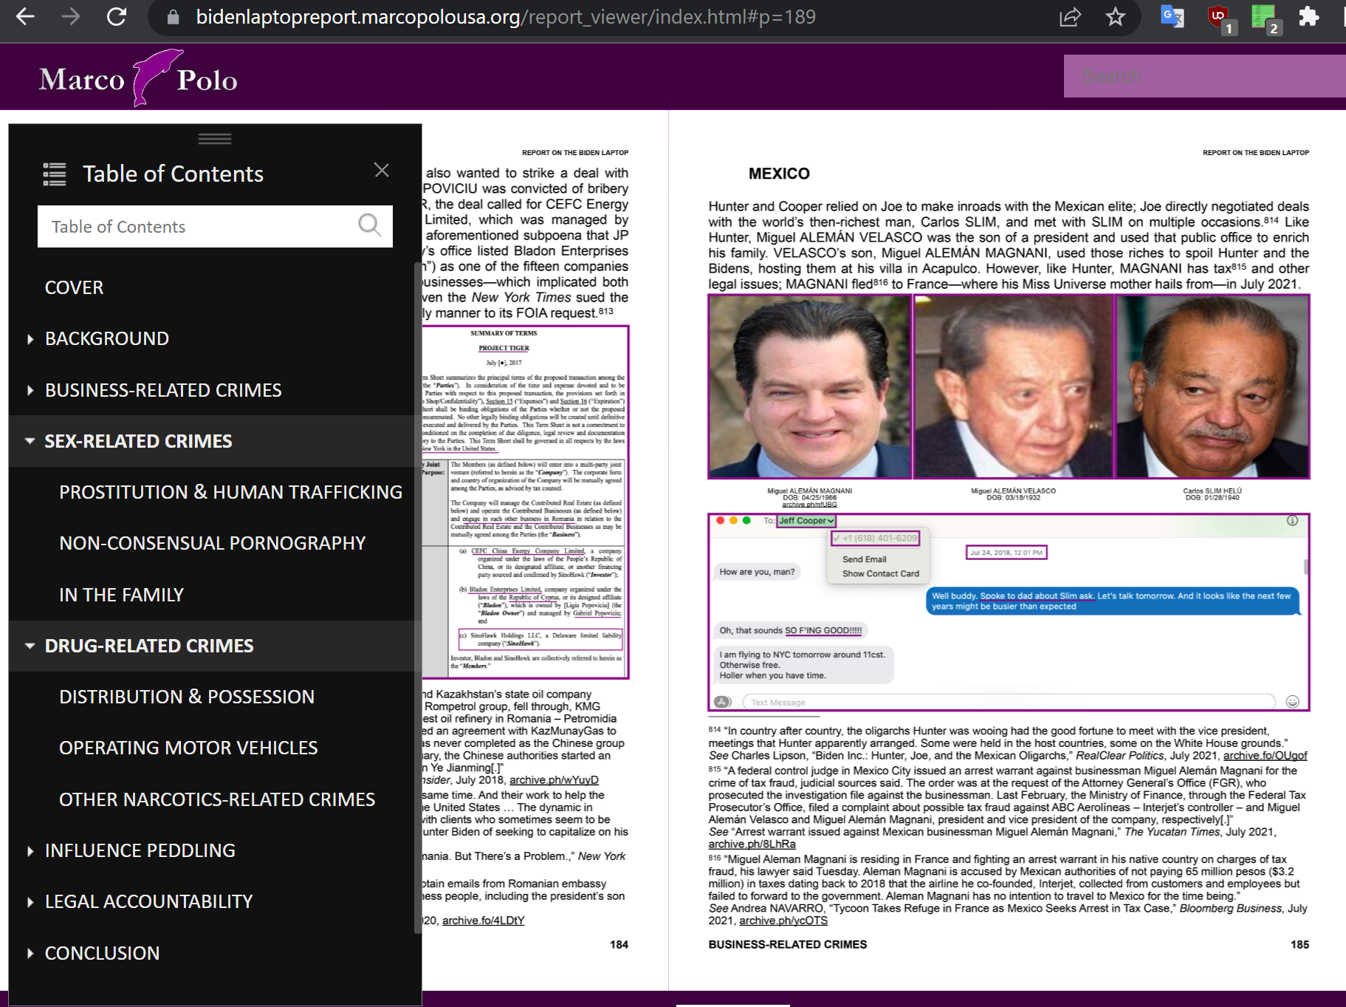This screenshot has width=1346, height=1007.
Task: Open the browser extensions puzzle icon
Action: 1308,16
